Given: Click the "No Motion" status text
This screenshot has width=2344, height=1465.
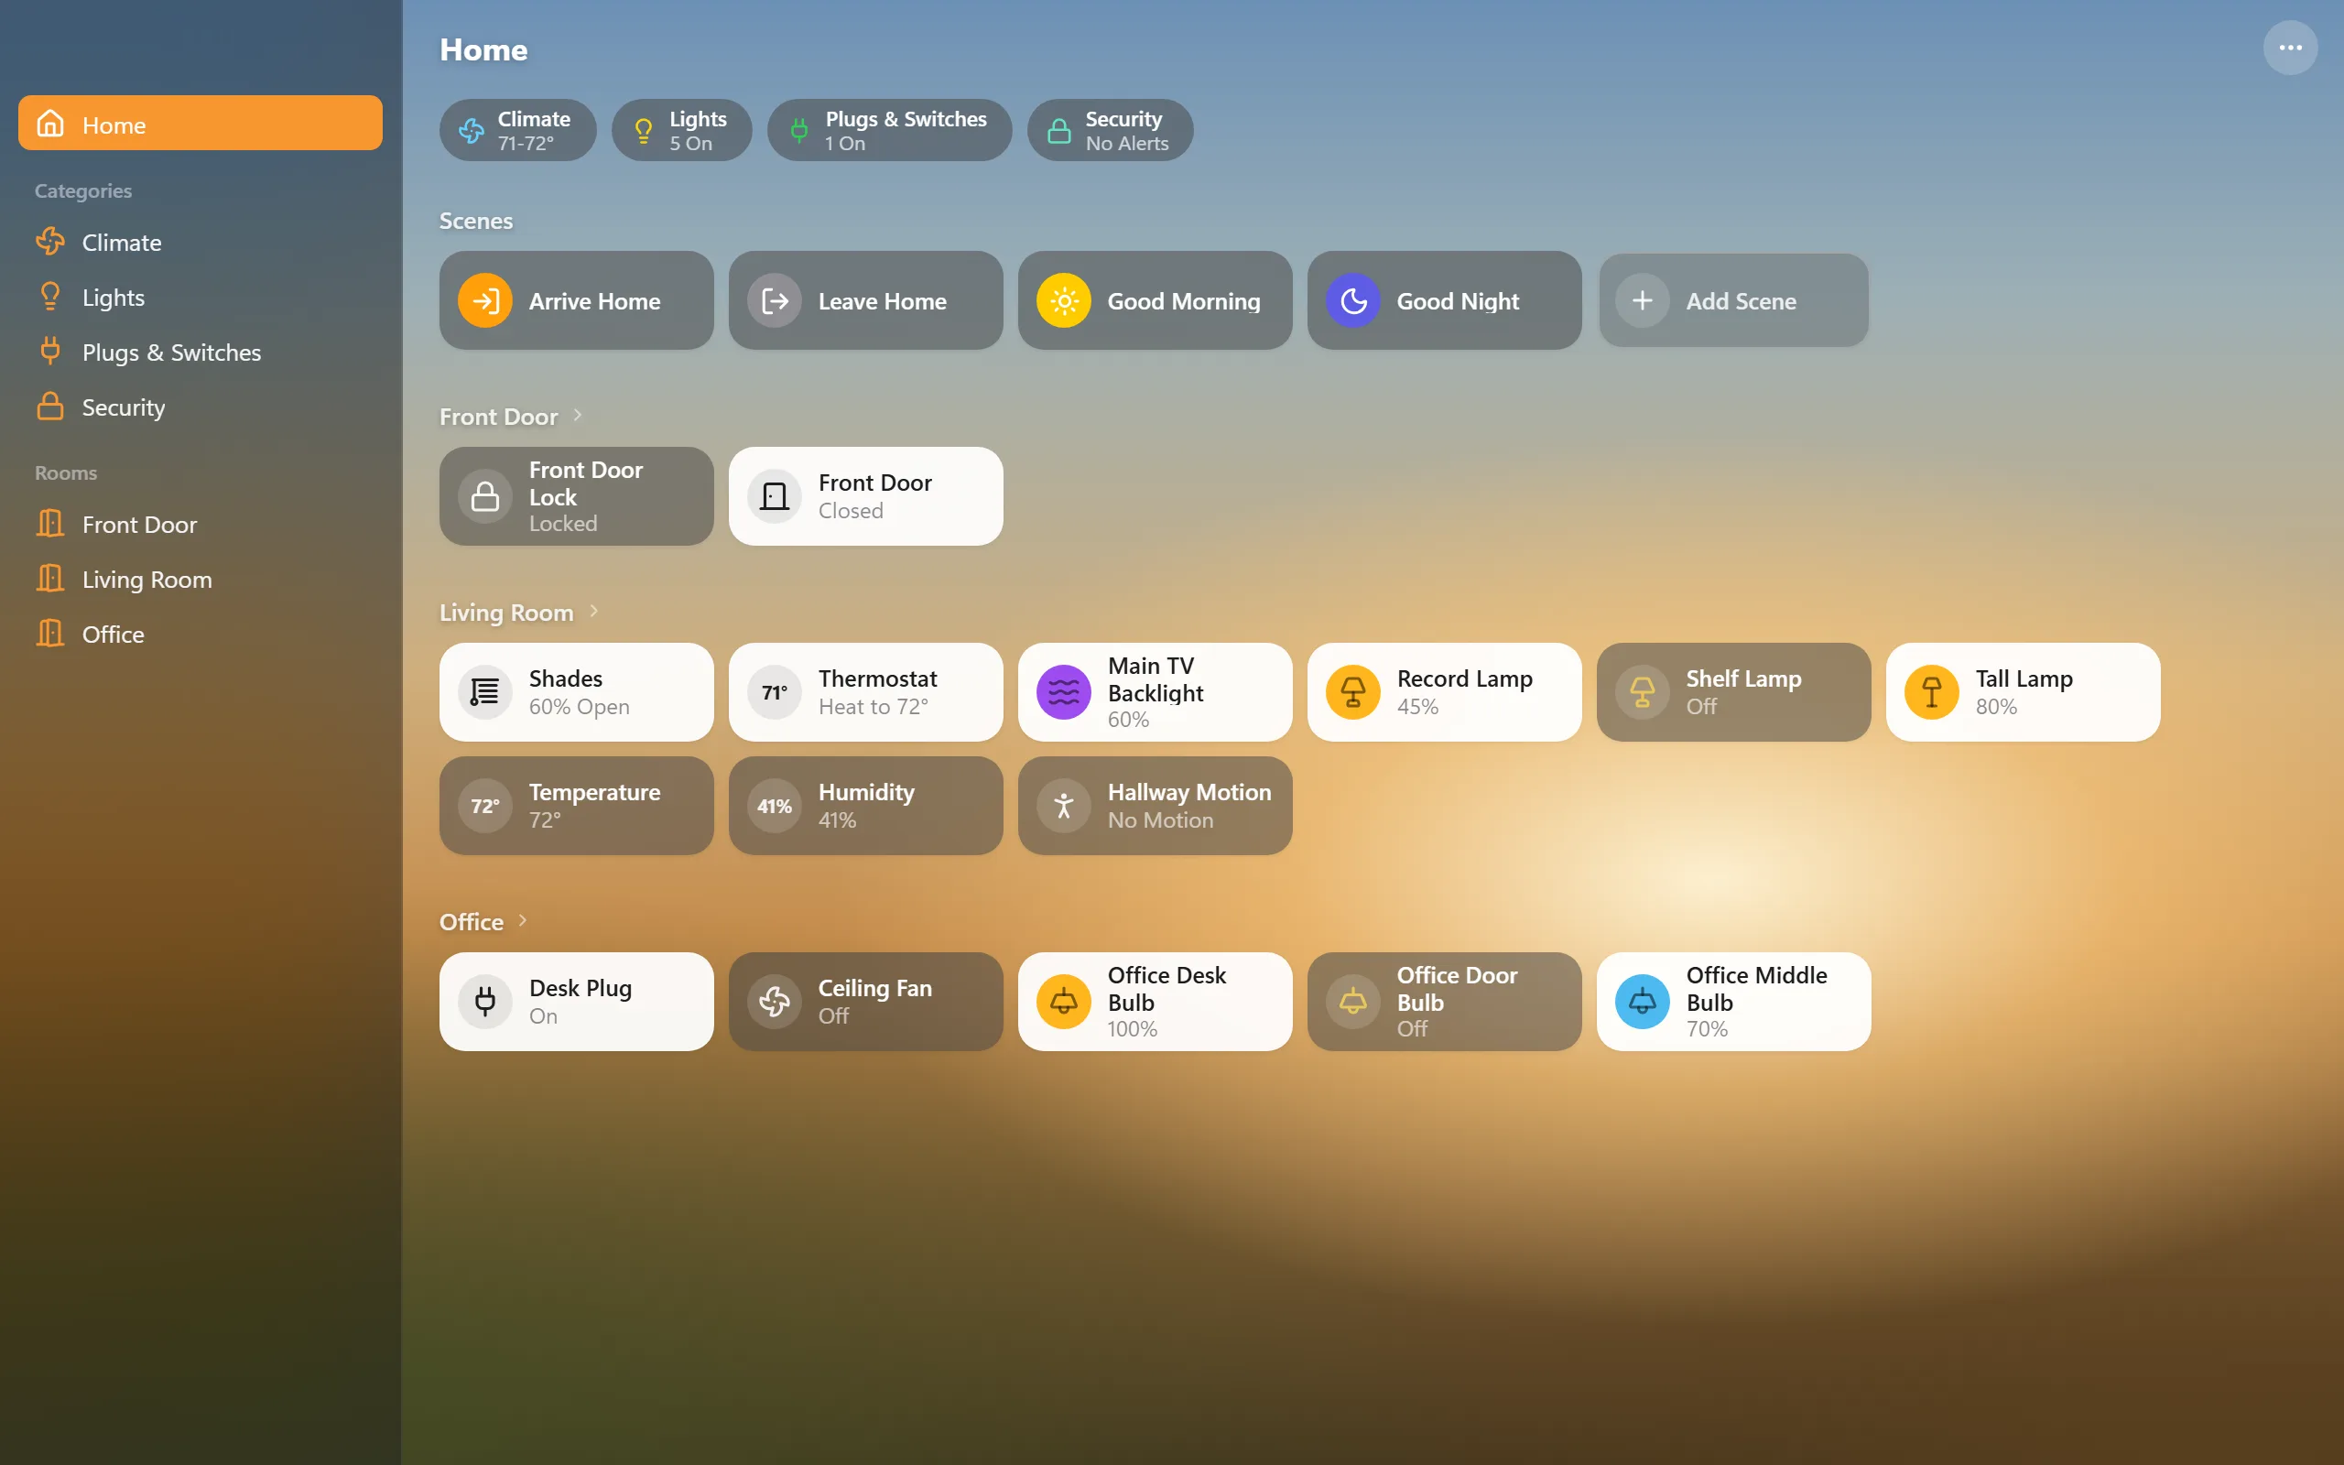Looking at the screenshot, I should [1160, 819].
